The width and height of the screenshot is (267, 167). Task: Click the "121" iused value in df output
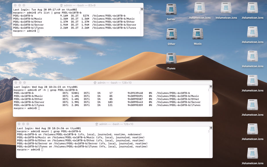coord(110,105)
